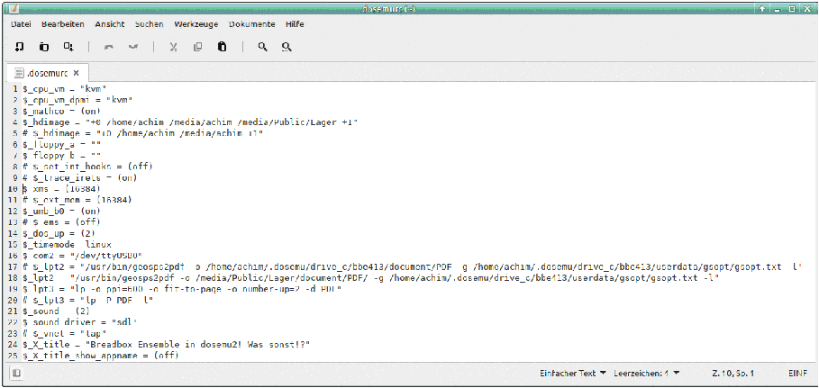Open the Datei menu
Viewport: 819px width, 388px height.
(x=21, y=24)
